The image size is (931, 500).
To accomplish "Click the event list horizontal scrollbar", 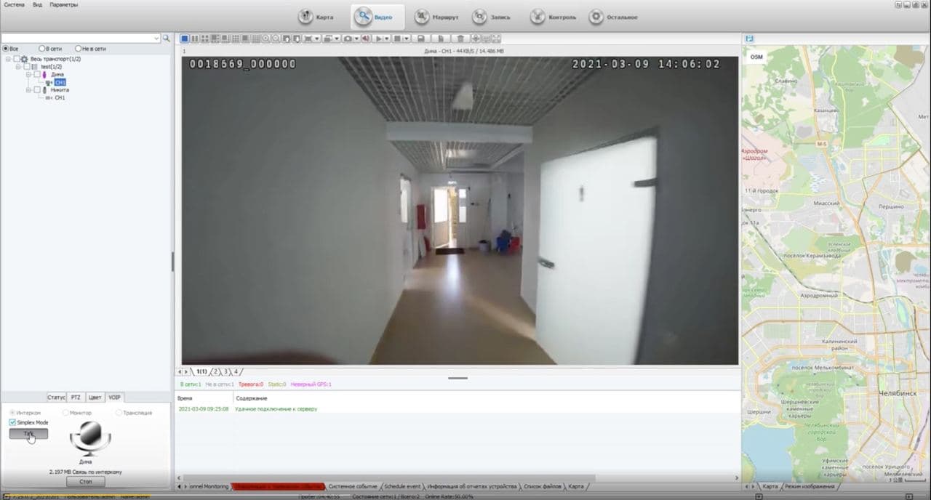I will 457,478.
